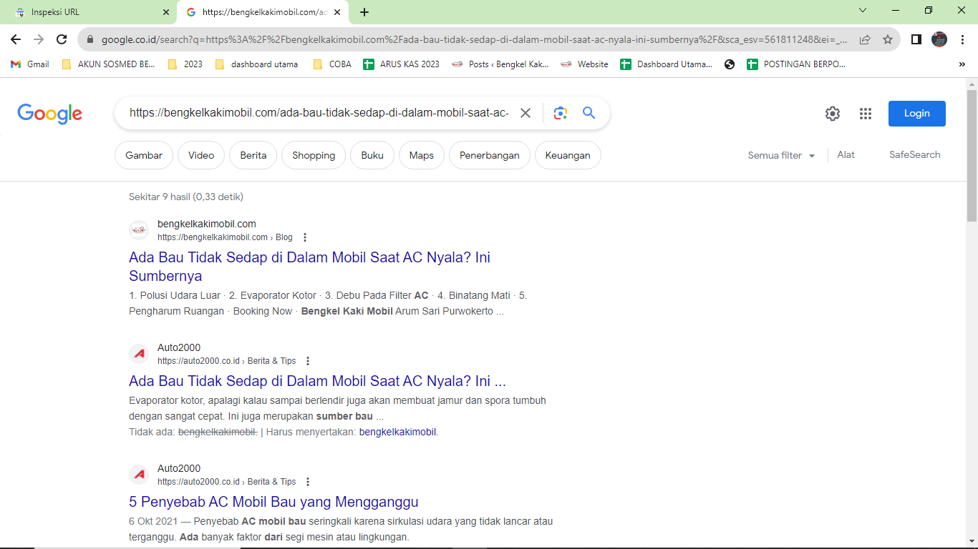Image resolution: width=978 pixels, height=549 pixels.
Task: Open the globe icon bookmark
Action: 730,64
